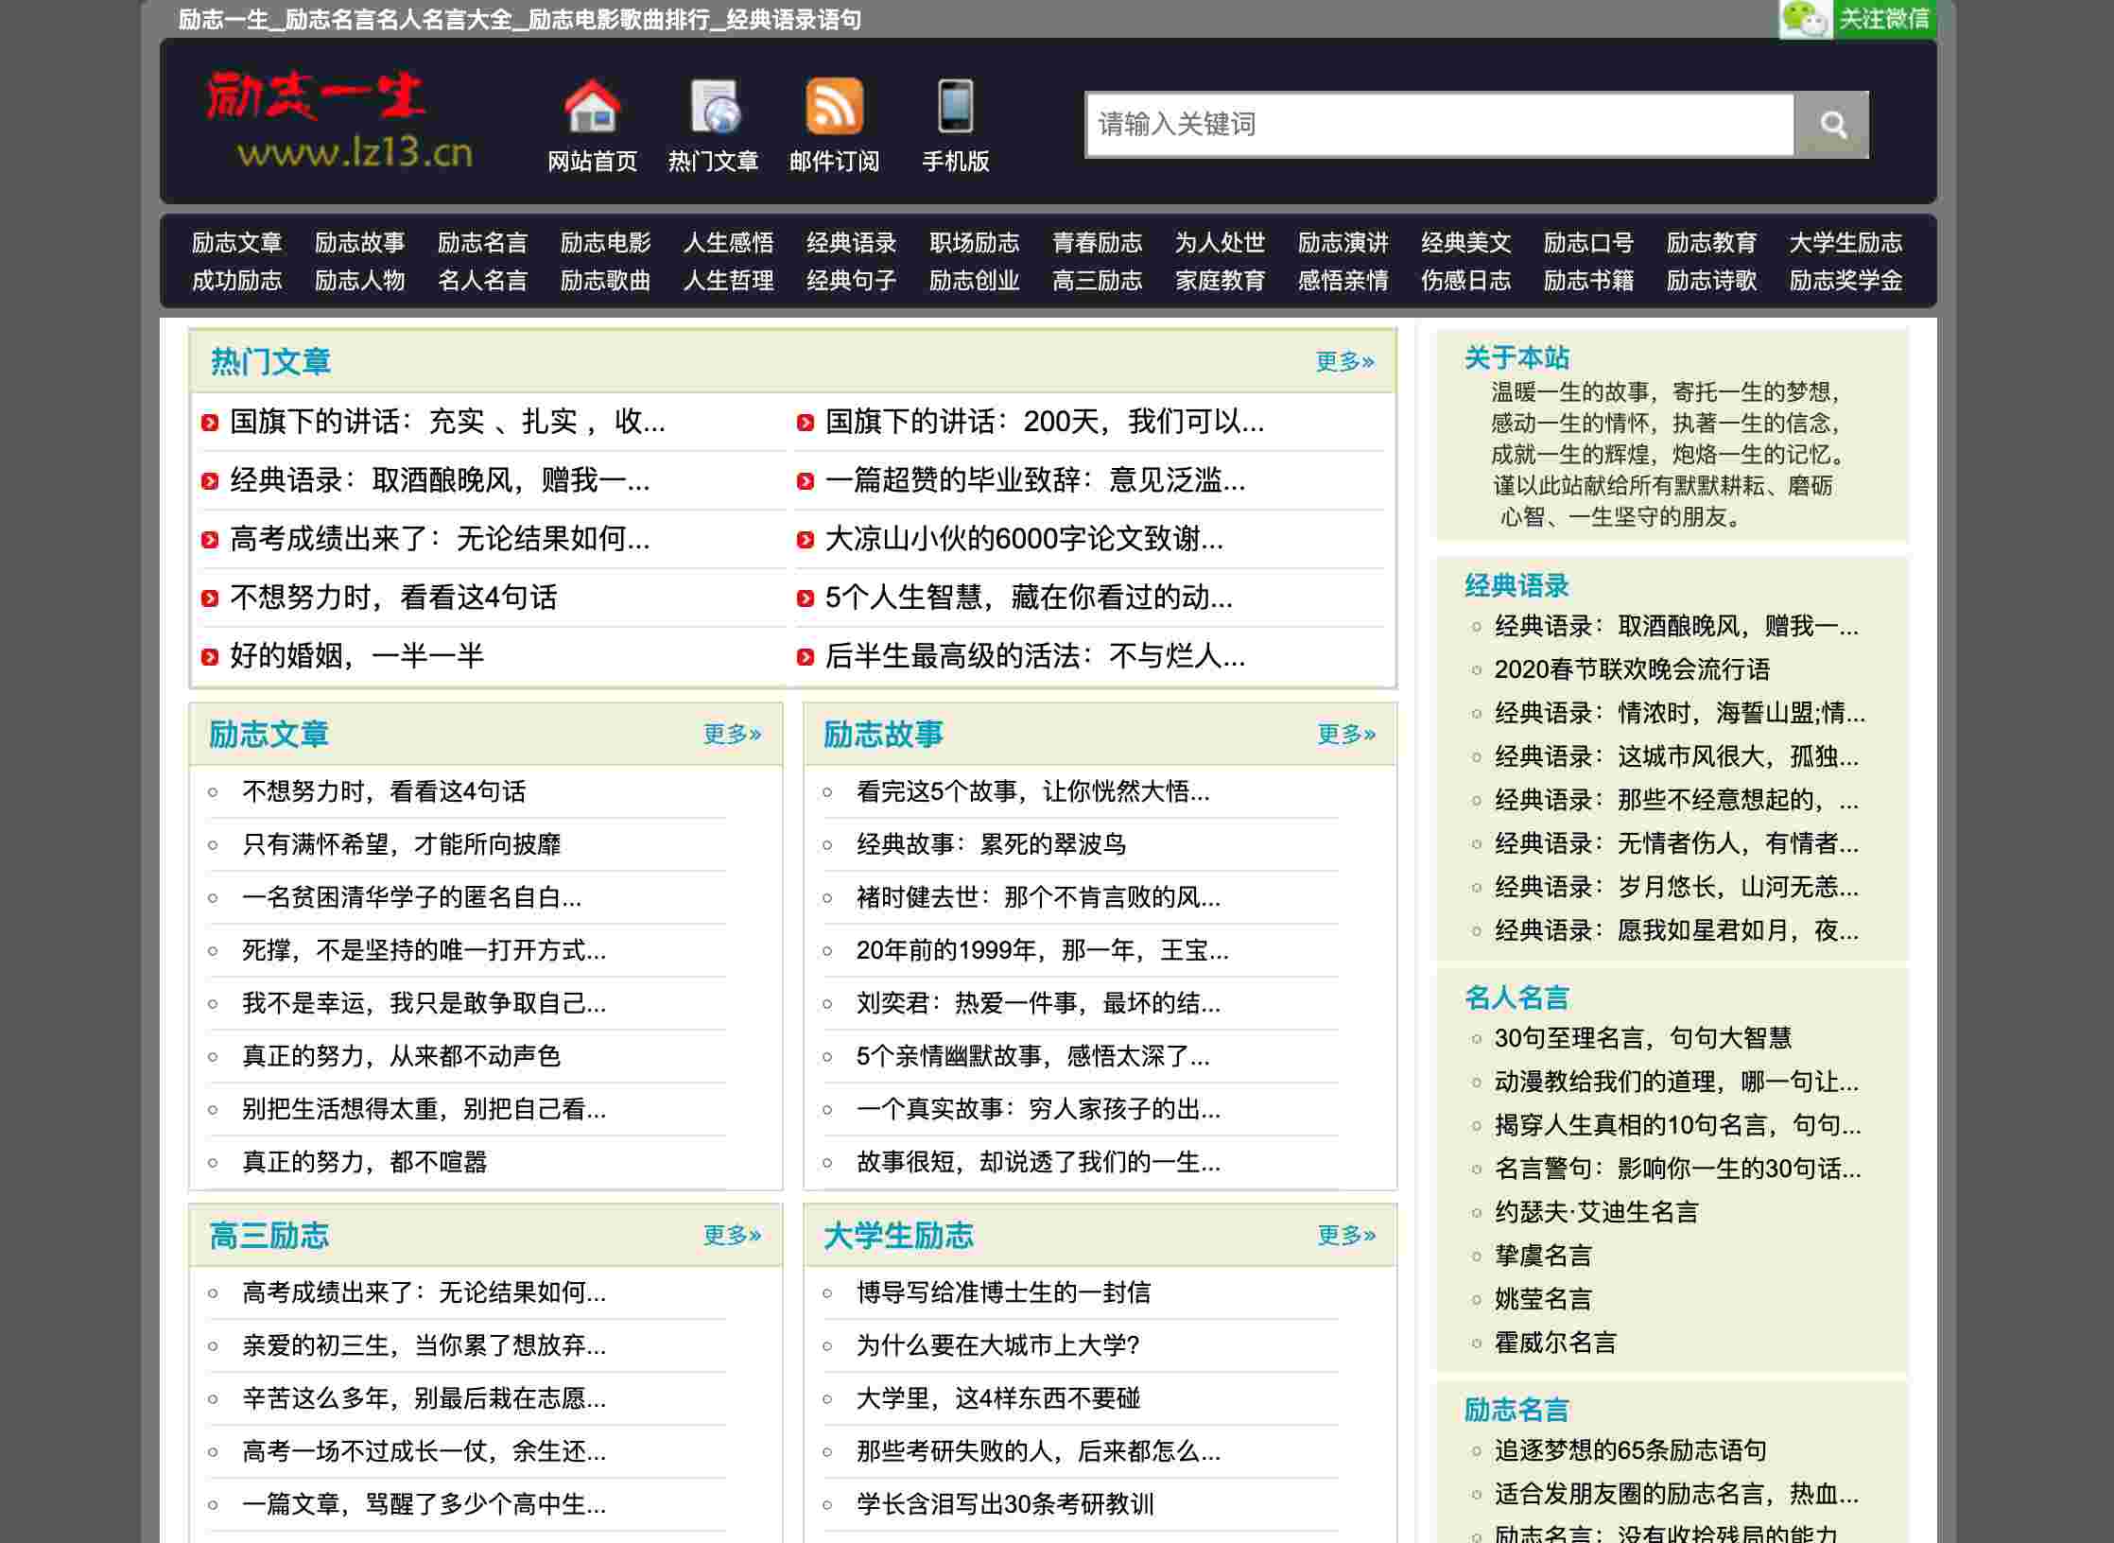Open 励志奖学金 nav item
Screen dimensions: 2114x1543
point(1845,281)
